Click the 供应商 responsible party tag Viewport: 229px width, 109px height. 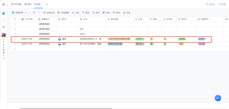coord(182,39)
